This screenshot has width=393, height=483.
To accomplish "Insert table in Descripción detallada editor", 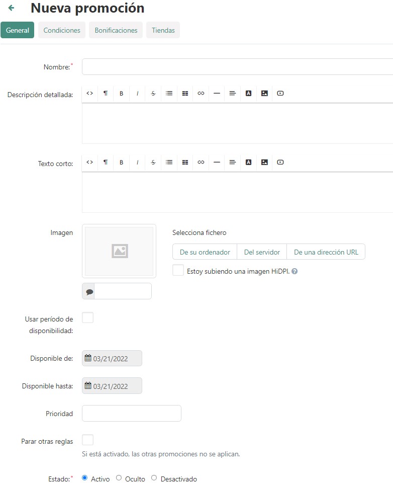I will 185,94.
